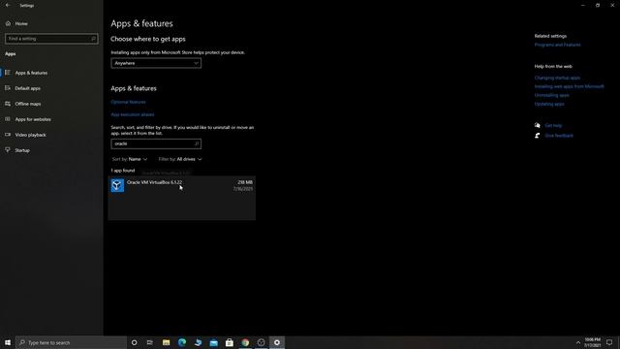Click the Find a setting search box
Image resolution: width=620 pixels, height=349 pixels.
tap(51, 39)
